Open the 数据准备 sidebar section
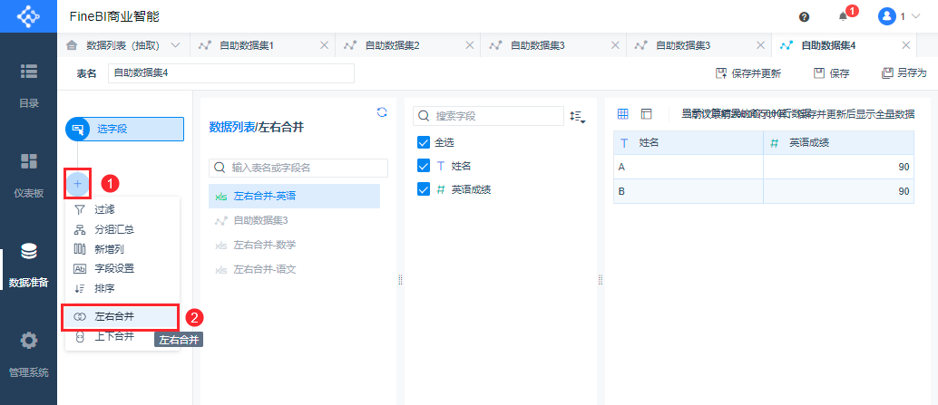938x405 pixels. point(28,264)
